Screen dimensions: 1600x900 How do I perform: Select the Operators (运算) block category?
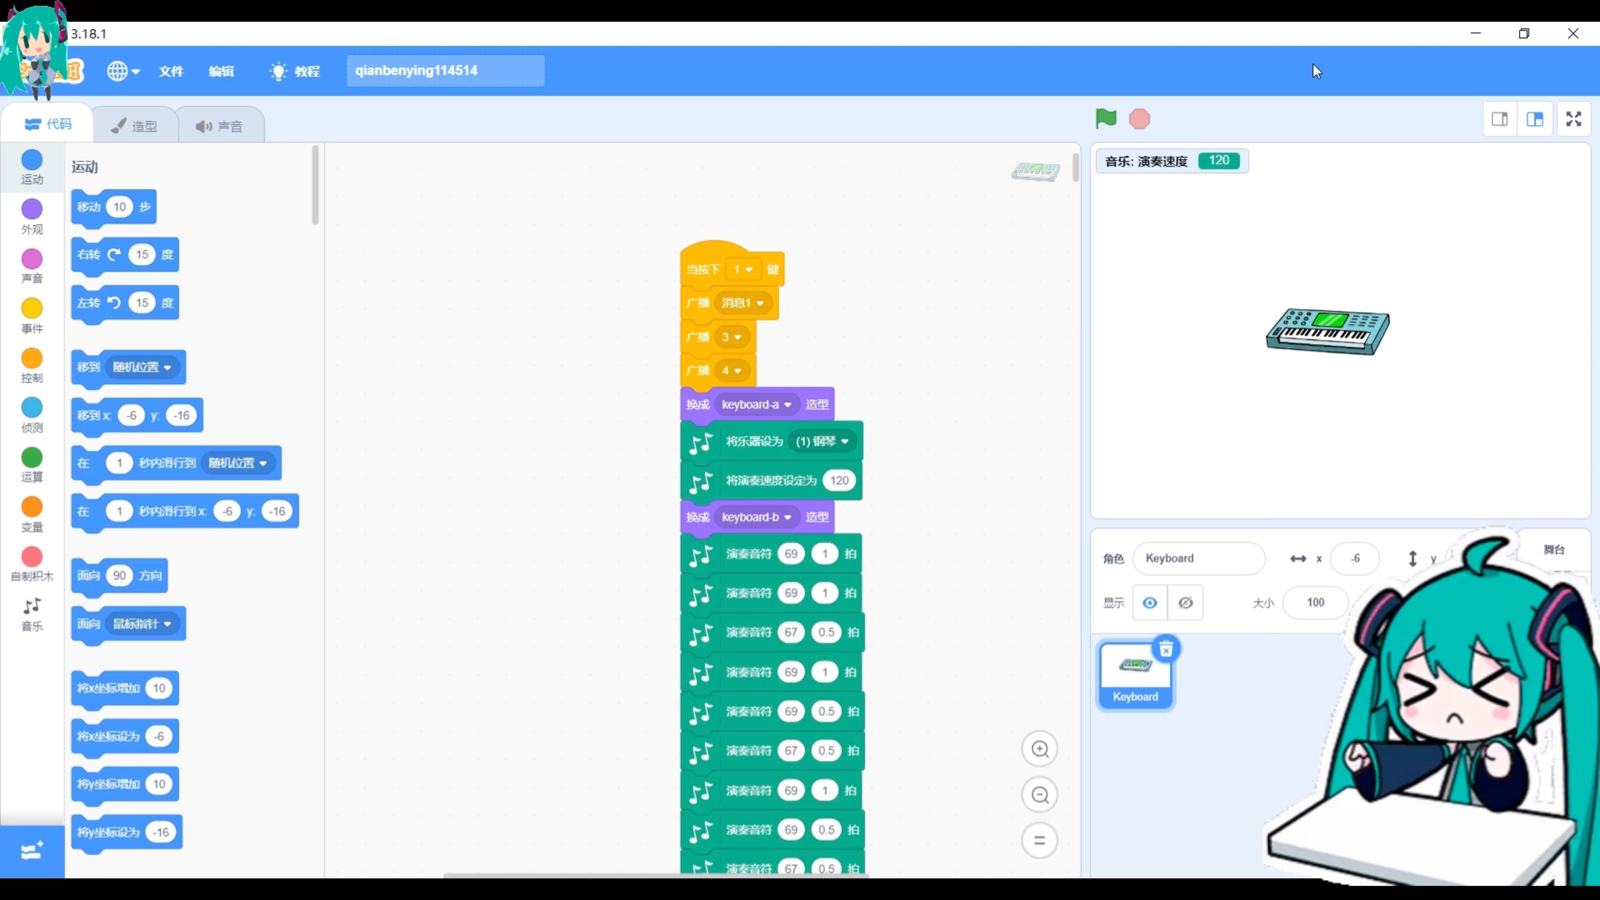32,465
